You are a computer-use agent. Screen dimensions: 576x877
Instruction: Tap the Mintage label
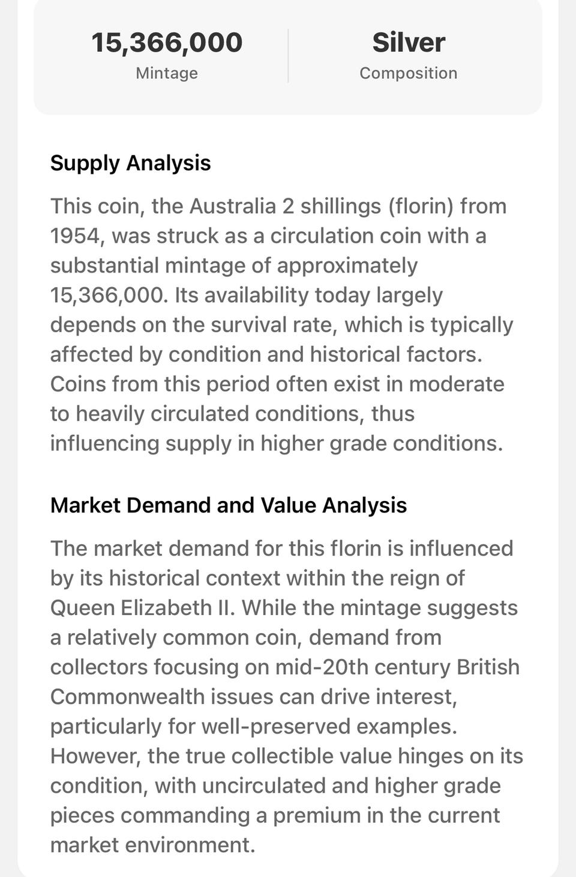pyautogui.click(x=167, y=73)
